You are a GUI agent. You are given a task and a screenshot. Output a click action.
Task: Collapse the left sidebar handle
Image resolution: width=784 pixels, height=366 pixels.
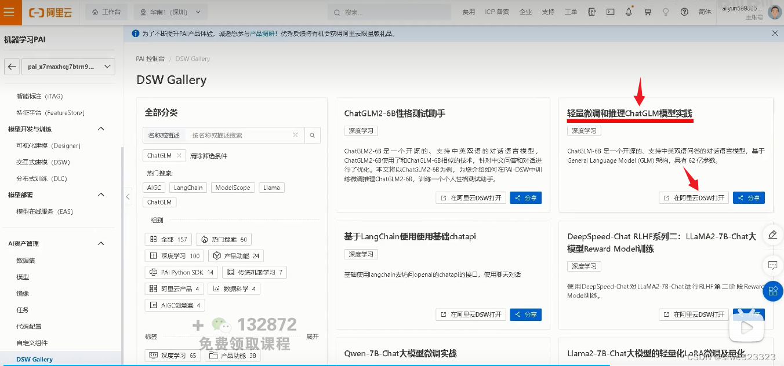click(128, 197)
